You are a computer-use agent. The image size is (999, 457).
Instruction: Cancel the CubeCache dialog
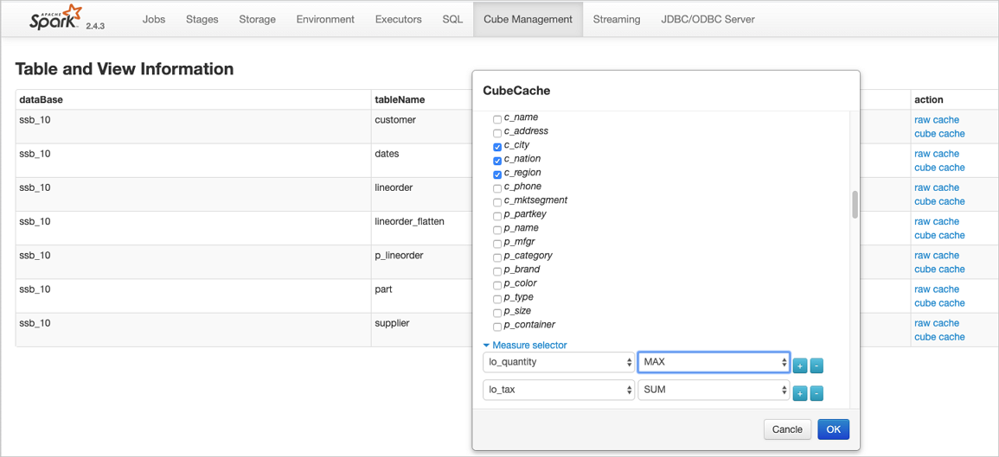click(787, 429)
